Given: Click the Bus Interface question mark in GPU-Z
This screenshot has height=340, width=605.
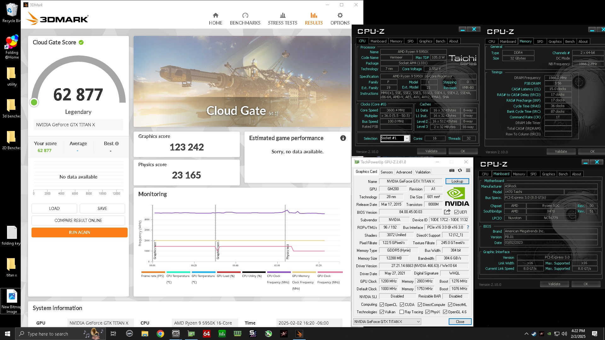Looking at the screenshot, I should coord(468,227).
